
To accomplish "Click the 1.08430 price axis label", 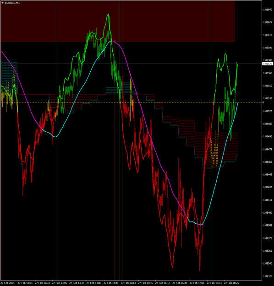I will point(268,187).
